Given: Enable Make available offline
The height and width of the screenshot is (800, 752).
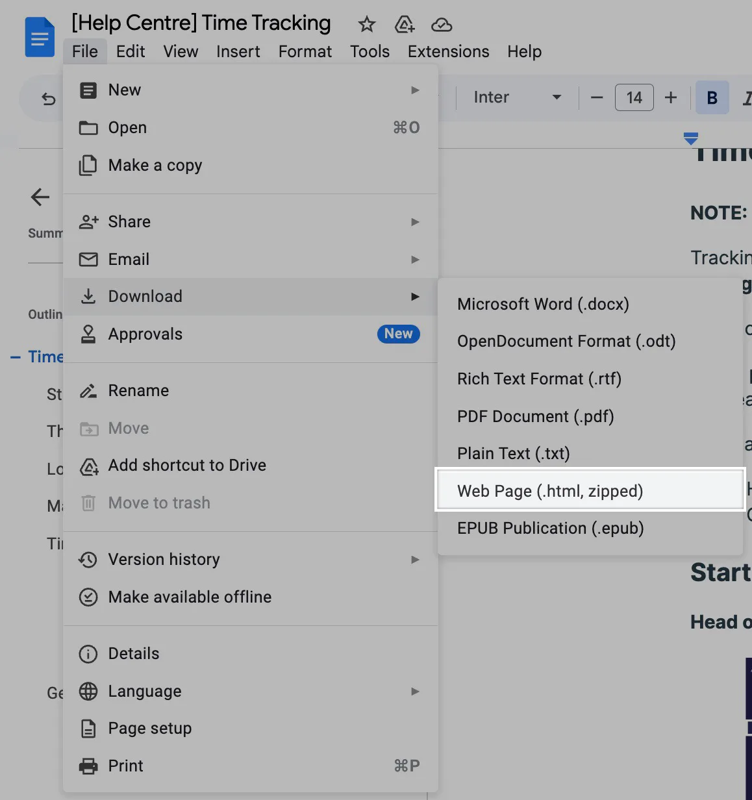Looking at the screenshot, I should tap(190, 597).
